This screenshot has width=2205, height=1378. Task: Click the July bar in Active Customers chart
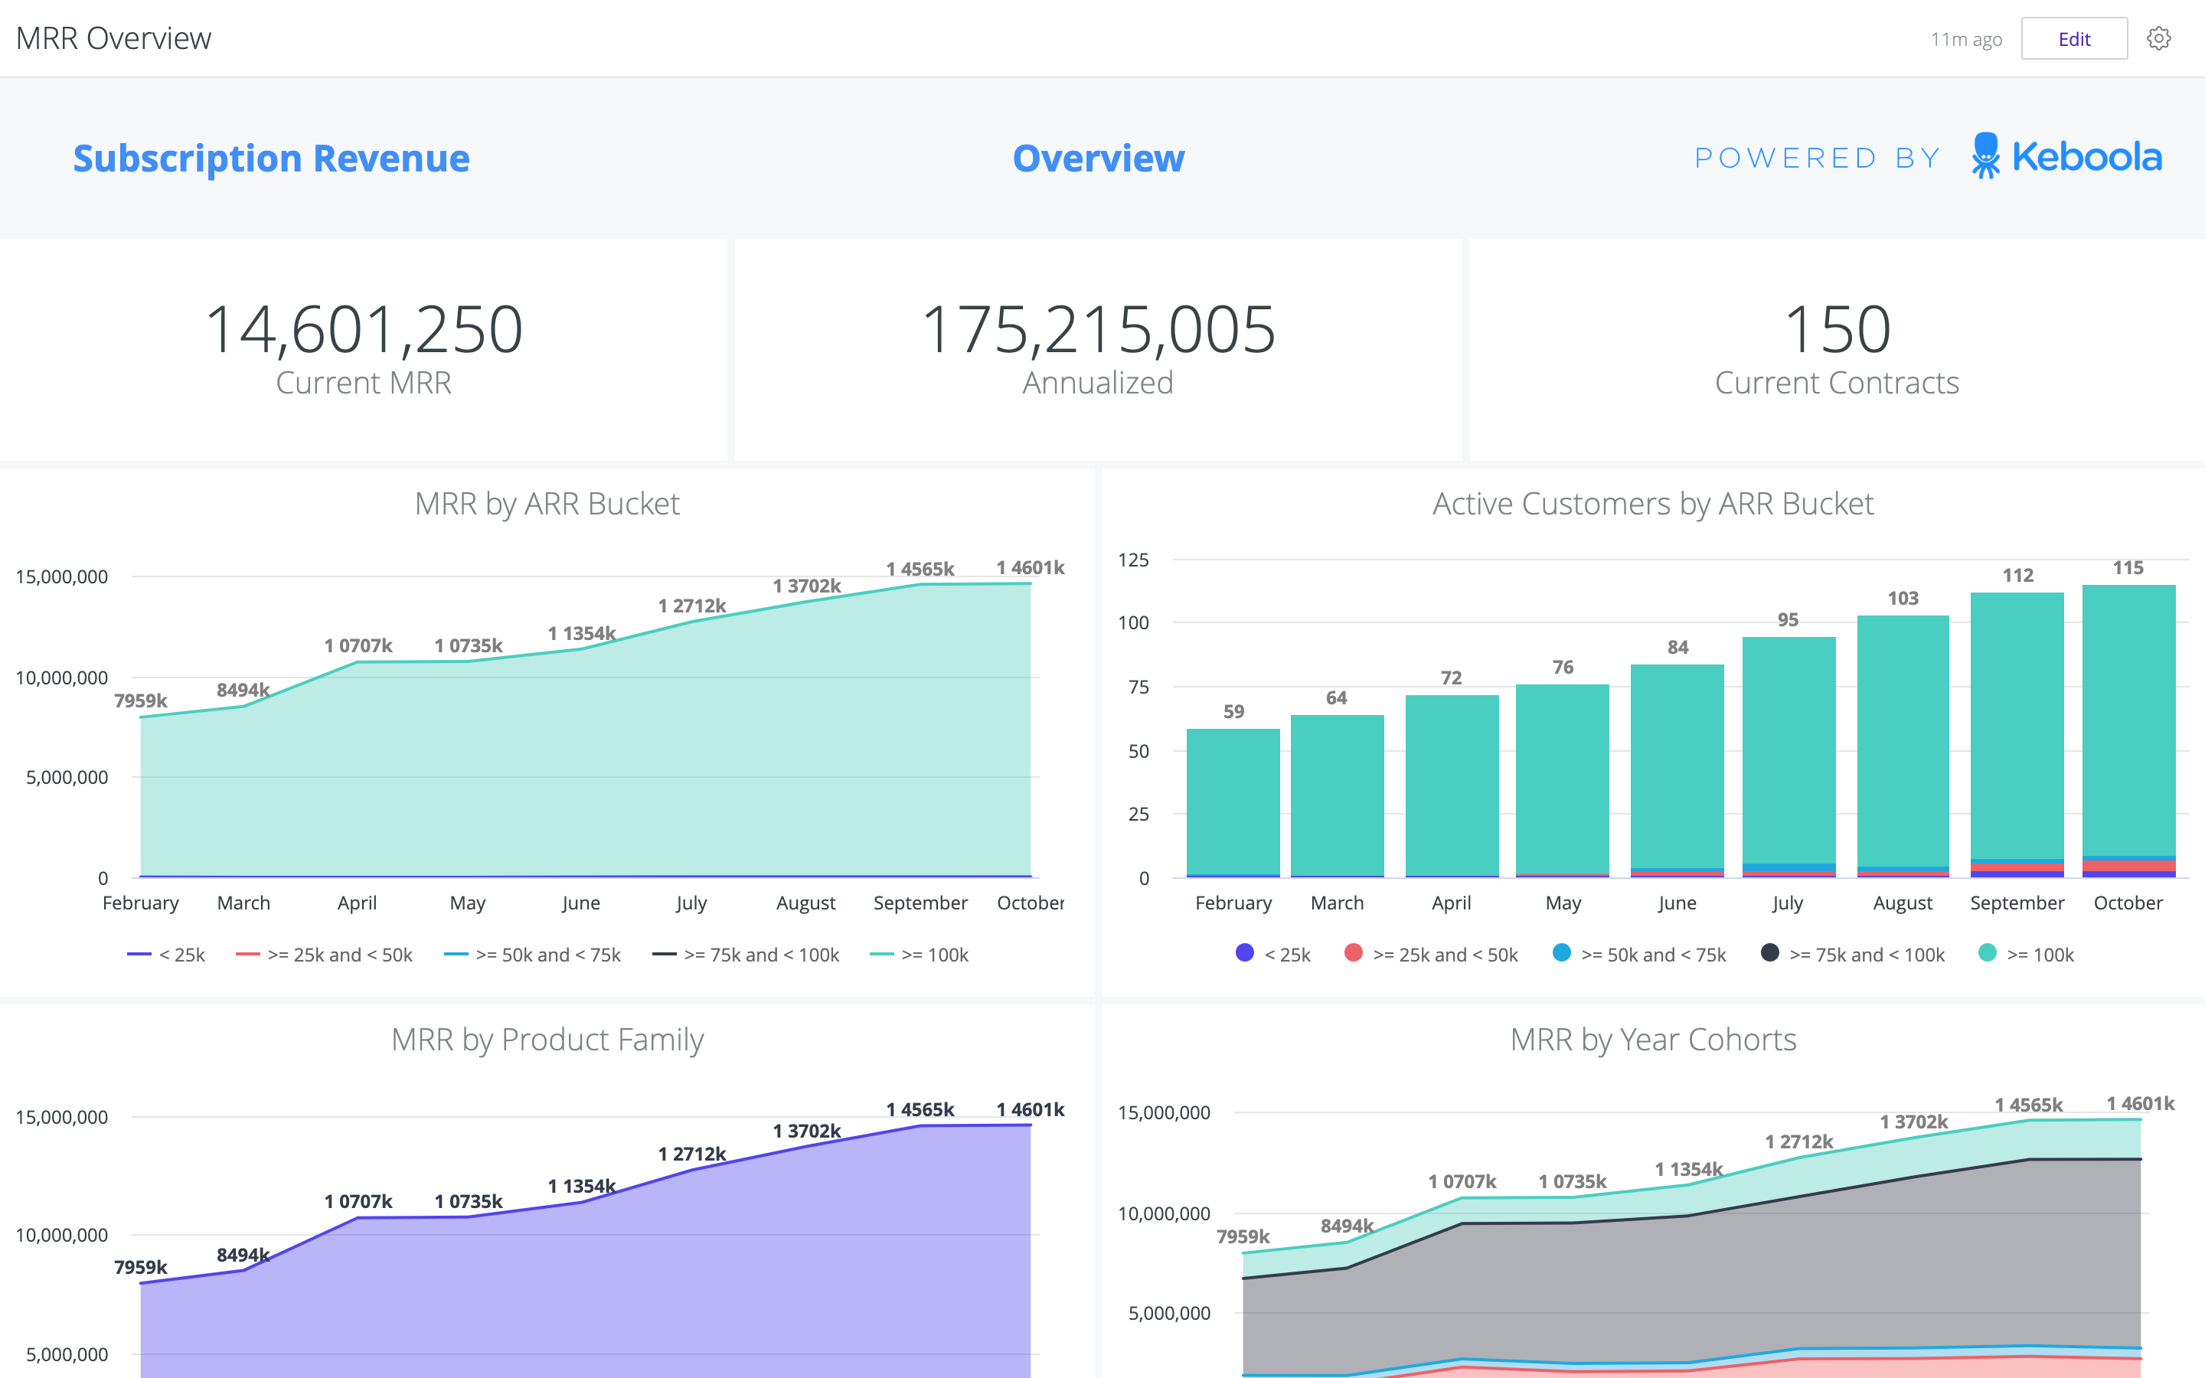pyautogui.click(x=1788, y=757)
